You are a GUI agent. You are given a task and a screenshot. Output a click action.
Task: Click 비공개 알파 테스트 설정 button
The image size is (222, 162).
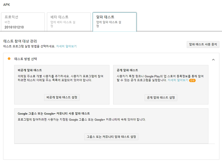tap(62, 97)
